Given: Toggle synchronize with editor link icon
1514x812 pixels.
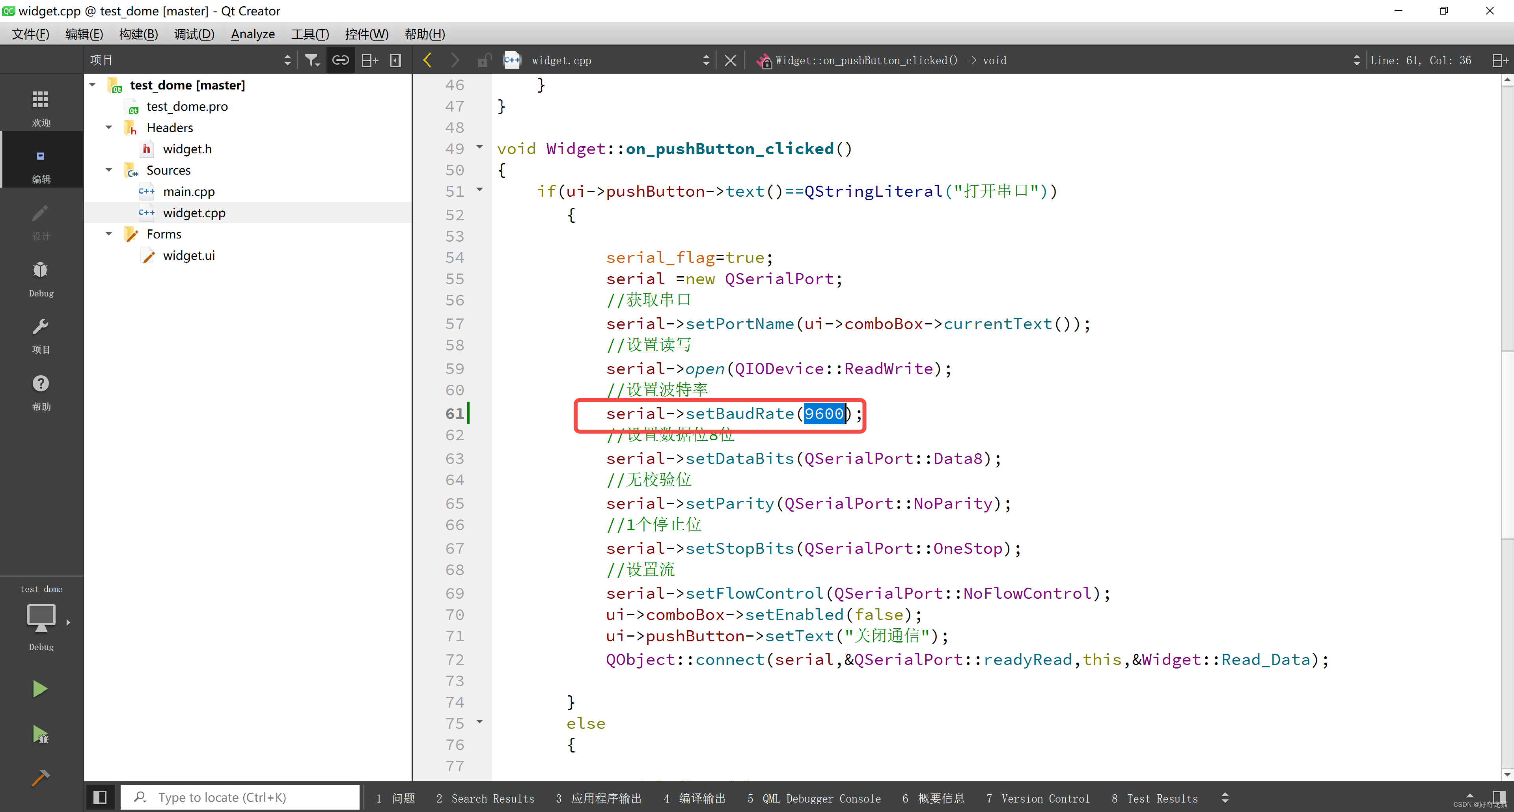Looking at the screenshot, I should point(340,60).
